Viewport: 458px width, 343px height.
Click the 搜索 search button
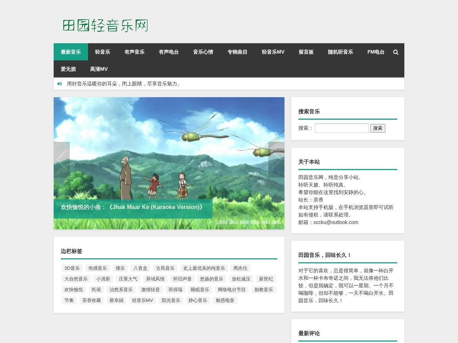tap(378, 128)
